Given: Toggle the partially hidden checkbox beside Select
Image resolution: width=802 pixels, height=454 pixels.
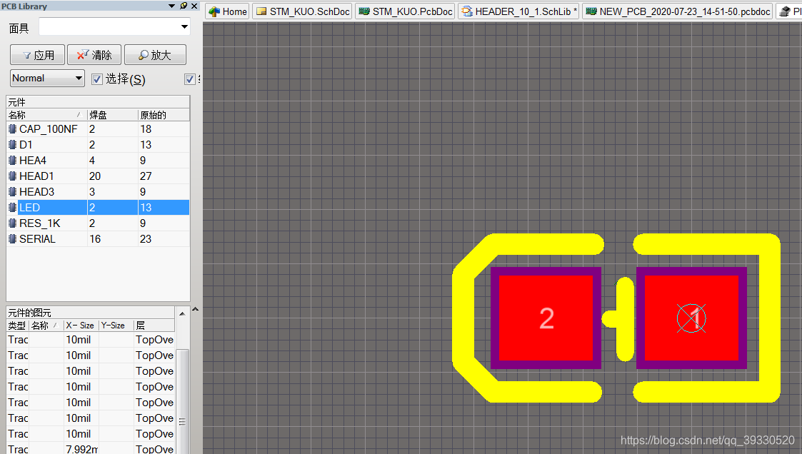Looking at the screenshot, I should [190, 79].
